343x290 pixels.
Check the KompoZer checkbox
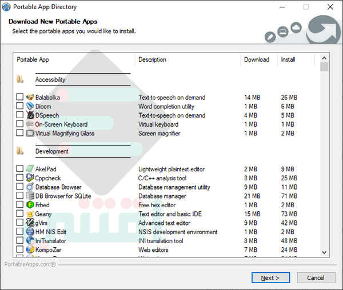pos(20,249)
